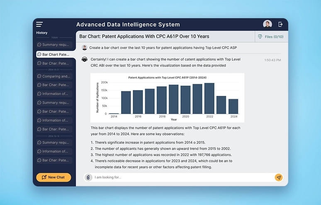
Task: Click the 1:50:43 PM timestamp
Action: [272, 60]
